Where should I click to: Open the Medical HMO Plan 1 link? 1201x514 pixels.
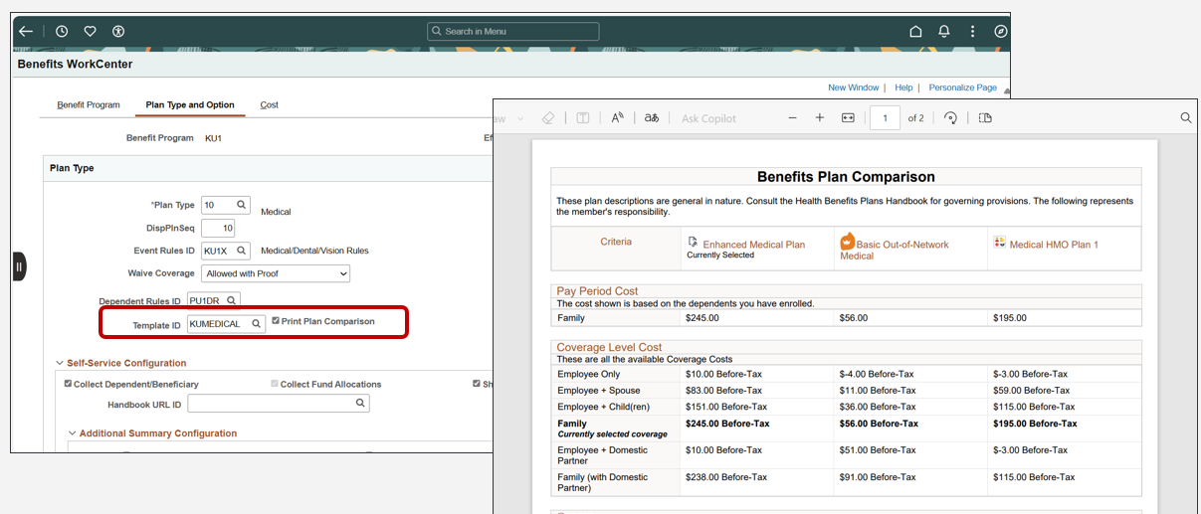1054,245
